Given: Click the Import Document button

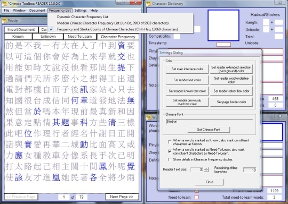Looking at the screenshot, I should point(21,30).
